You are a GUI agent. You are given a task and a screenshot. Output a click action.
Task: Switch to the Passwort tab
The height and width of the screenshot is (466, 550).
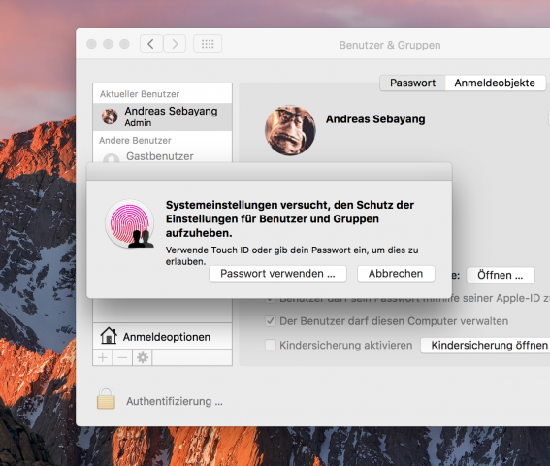(x=412, y=83)
